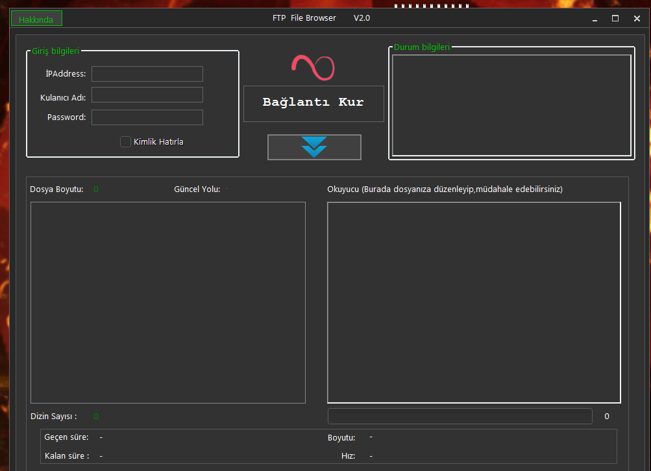Click the transfer progress bar
This screenshot has height=471, width=651.
pos(460,417)
